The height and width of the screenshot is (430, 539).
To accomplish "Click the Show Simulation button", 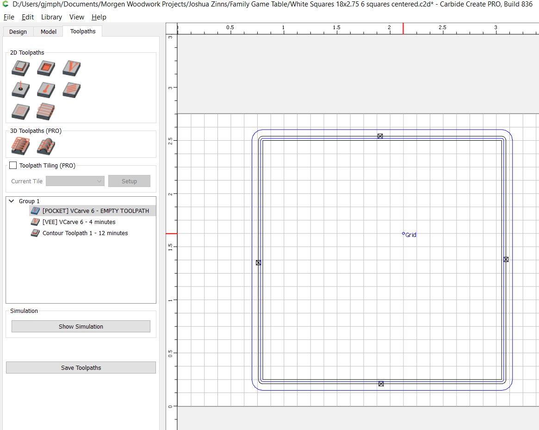I will (x=81, y=326).
